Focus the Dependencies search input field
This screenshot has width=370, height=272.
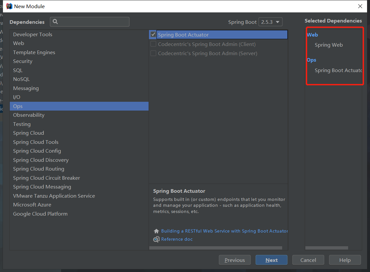pyautogui.click(x=90, y=22)
